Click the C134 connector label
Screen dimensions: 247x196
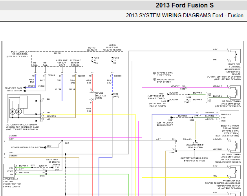coord(42,176)
